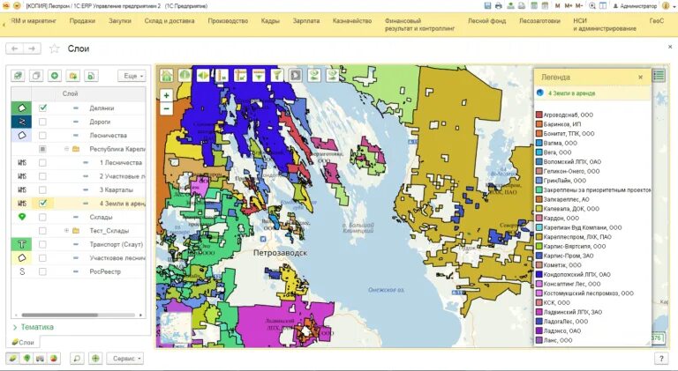The height and width of the screenshot is (371, 678).
Task: Click the filter with arrow map tool
Action: 259,75
